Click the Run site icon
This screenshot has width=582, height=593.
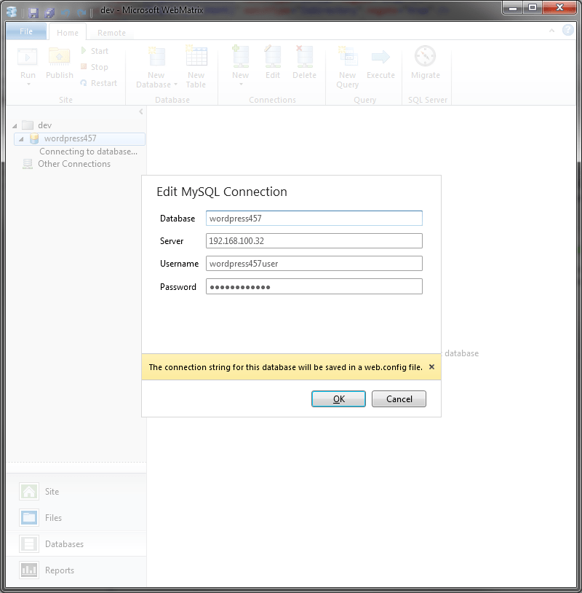pos(28,57)
